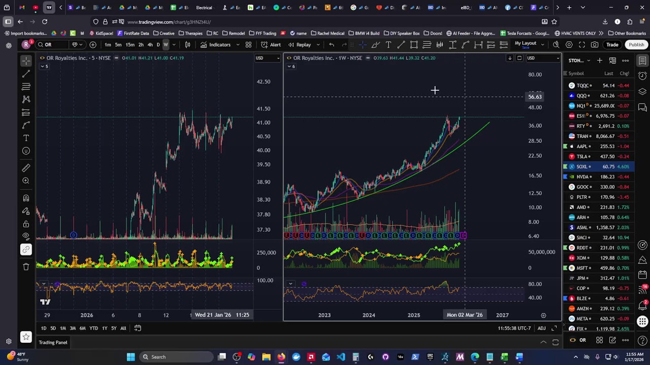The width and height of the screenshot is (650, 365).
Task: Open watchlist advanced view table icon
Action: coord(612,60)
